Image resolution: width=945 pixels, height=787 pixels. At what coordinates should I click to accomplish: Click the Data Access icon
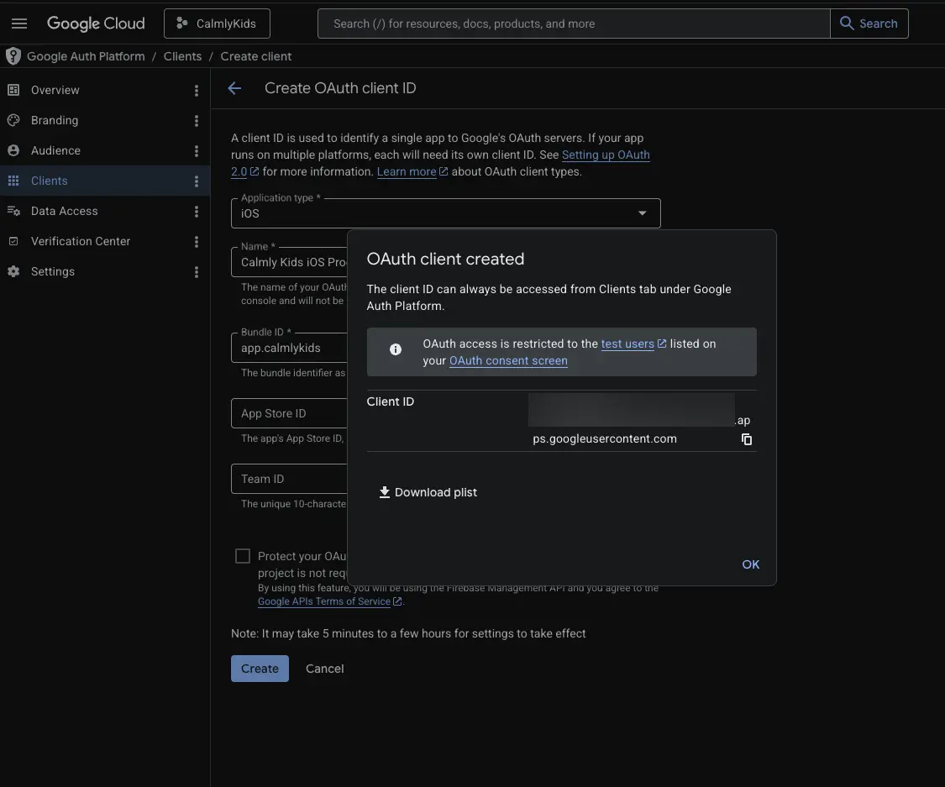point(13,211)
